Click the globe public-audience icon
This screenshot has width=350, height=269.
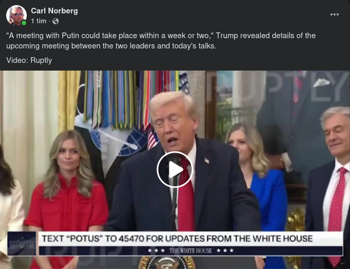(x=56, y=21)
